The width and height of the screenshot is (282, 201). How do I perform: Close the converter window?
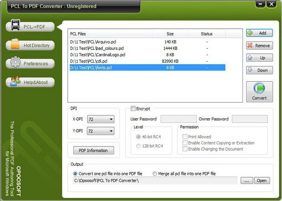(272, 4)
